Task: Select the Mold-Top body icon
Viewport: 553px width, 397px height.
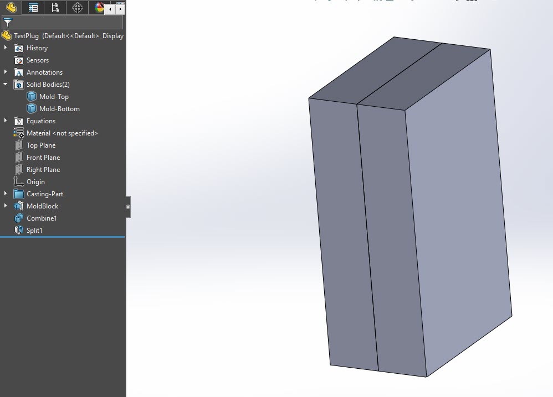Action: pos(32,96)
